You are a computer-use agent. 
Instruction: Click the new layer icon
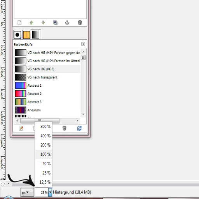tap(19, 23)
